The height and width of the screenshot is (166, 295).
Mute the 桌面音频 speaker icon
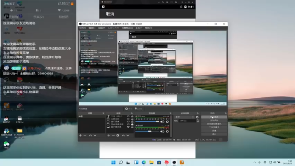coord(162,131)
